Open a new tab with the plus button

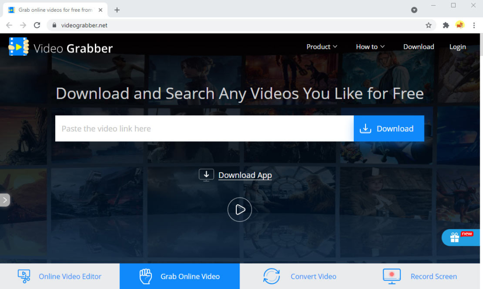coord(117,10)
